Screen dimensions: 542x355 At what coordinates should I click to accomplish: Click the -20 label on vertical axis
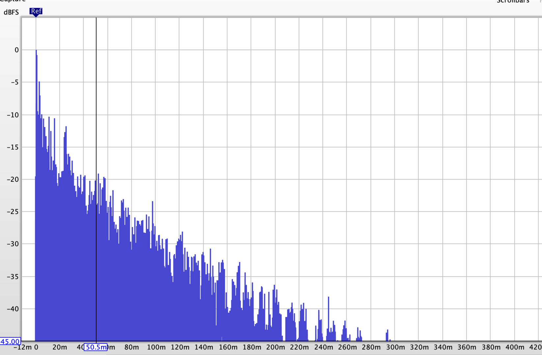tap(13, 179)
